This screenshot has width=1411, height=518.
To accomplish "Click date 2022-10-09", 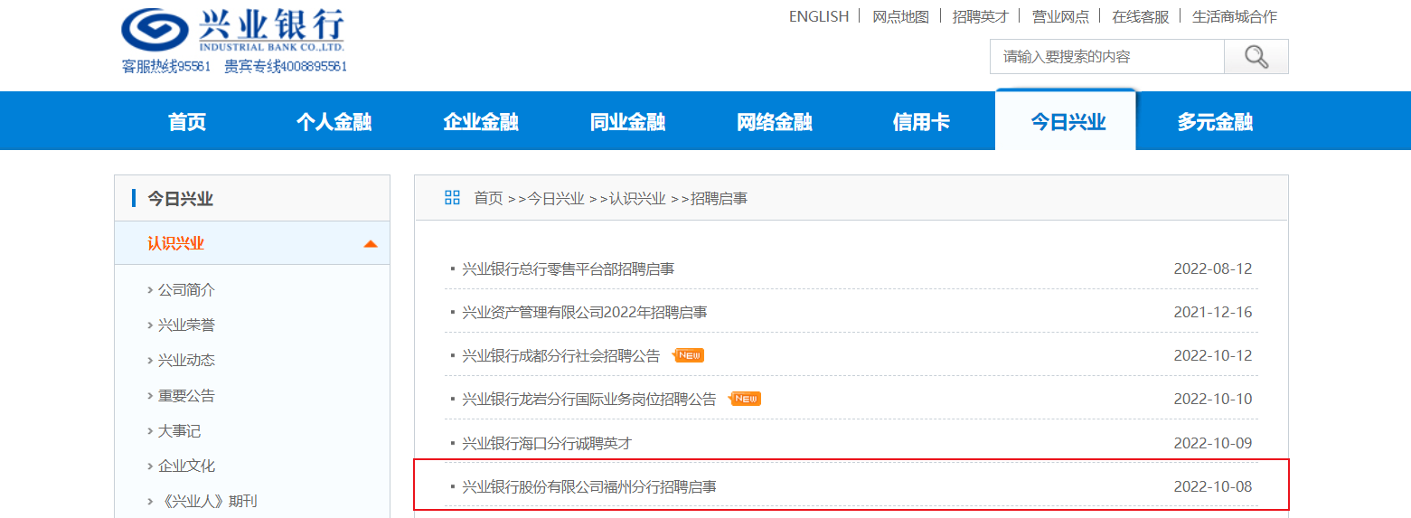I will click(1213, 443).
